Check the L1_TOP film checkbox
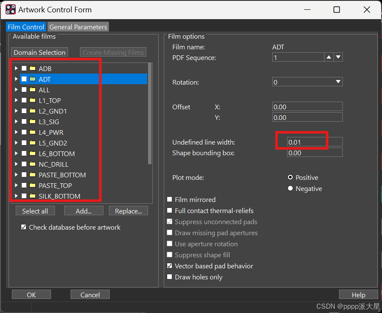The image size is (382, 313). [24, 100]
